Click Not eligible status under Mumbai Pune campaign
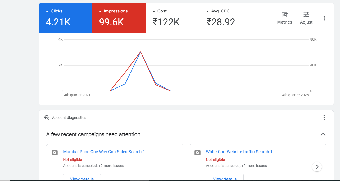This screenshot has width=340, height=181. (72, 160)
